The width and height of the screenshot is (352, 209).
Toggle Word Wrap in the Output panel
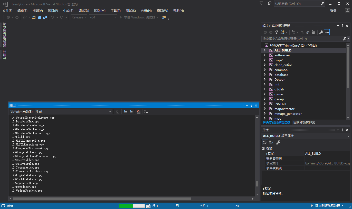click(146, 112)
